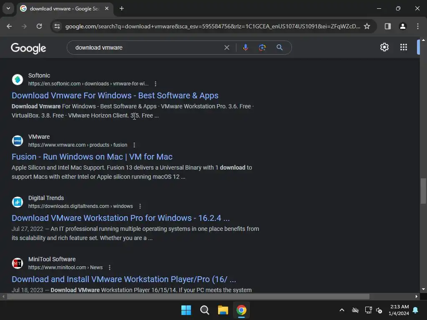Viewport: 427px width, 320px height.
Task: Click the horizontal scrollbar thumb
Action: pyautogui.click(x=188, y=296)
